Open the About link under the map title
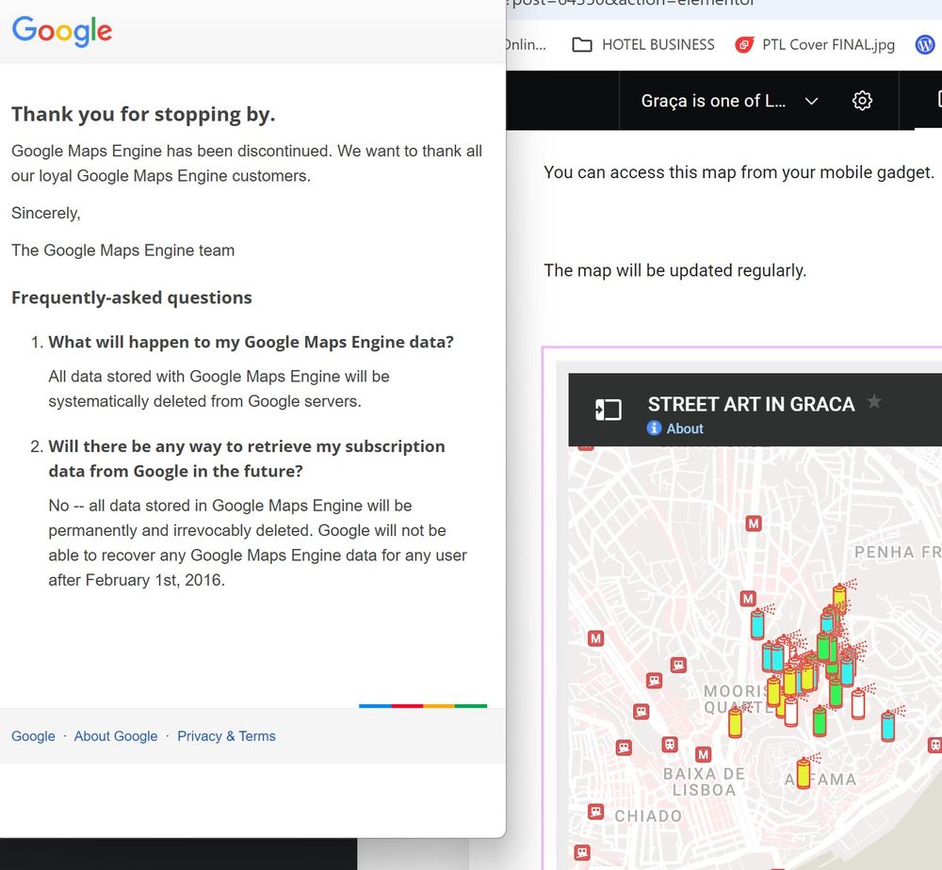942x870 pixels. (684, 428)
